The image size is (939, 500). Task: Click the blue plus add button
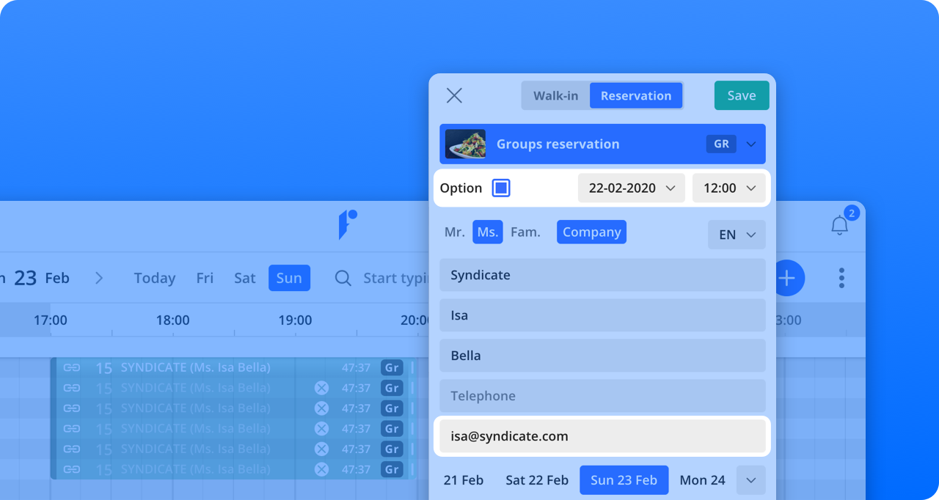786,278
